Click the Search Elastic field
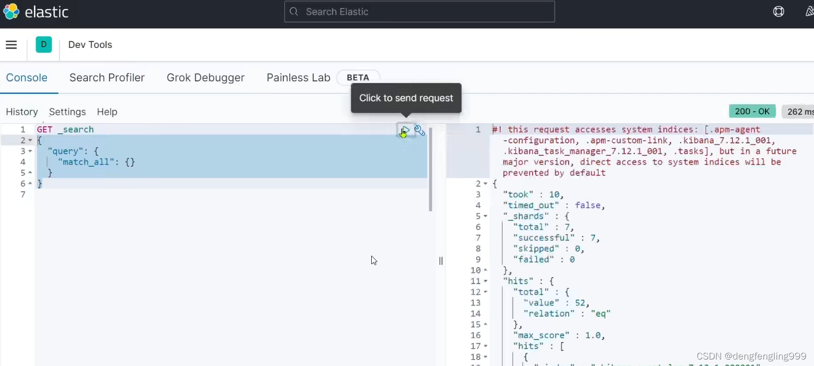Viewport: 814px width, 366px height. tap(419, 11)
